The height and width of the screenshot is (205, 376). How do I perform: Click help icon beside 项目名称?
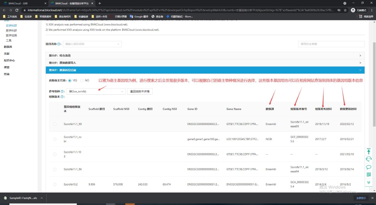(59, 44)
